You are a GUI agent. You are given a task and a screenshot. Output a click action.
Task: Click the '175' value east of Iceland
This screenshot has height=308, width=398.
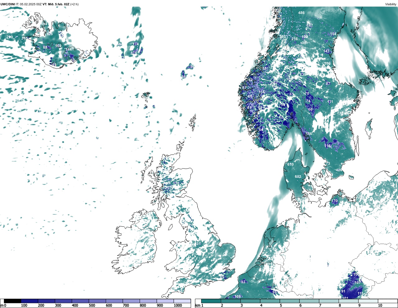coord(134,53)
